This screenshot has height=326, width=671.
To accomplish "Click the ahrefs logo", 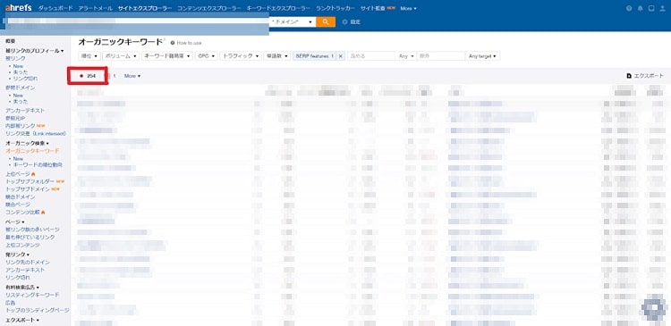I will (x=18, y=8).
